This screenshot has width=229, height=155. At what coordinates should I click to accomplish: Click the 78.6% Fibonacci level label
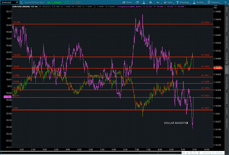pyautogui.click(x=16, y=66)
